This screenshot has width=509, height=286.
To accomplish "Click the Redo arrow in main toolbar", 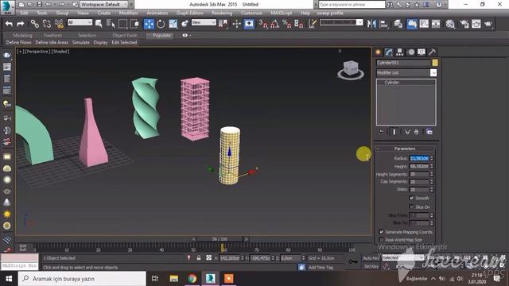I will [21, 24].
